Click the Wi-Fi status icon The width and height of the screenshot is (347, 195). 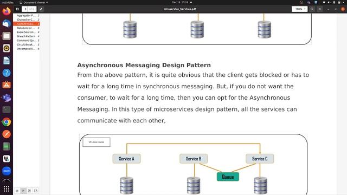click(324, 2)
